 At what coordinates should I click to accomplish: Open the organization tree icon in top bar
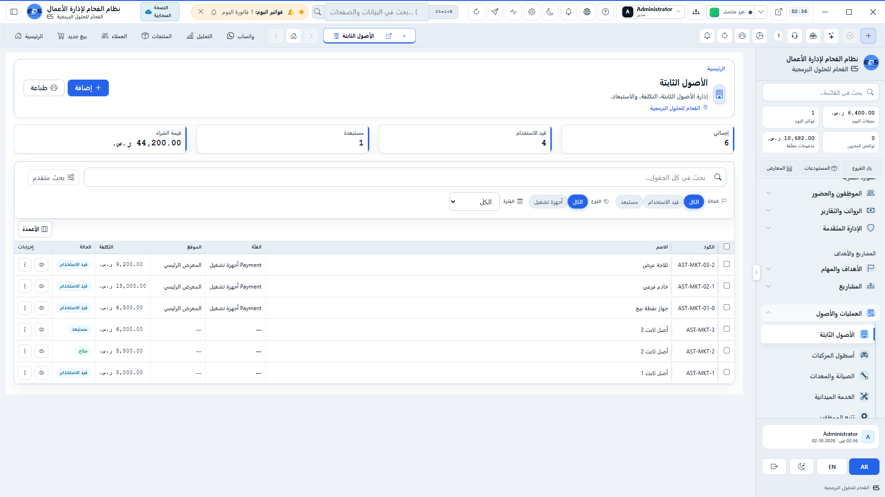[x=696, y=12]
